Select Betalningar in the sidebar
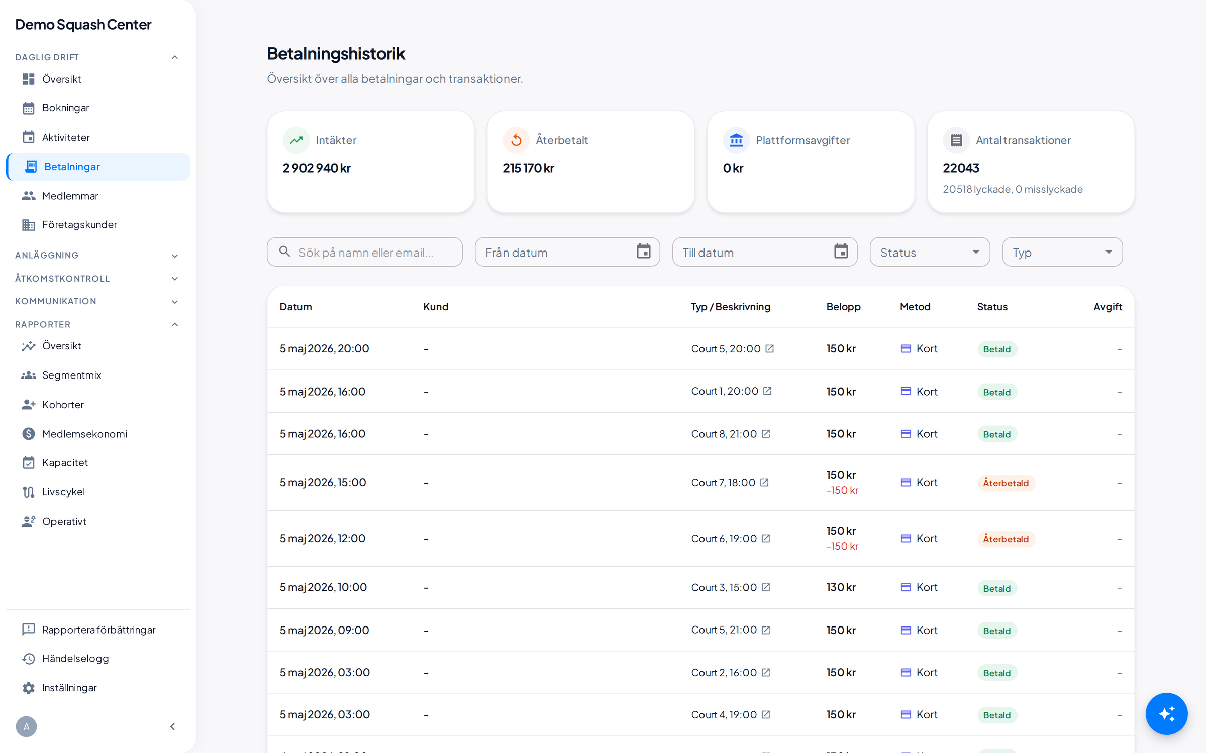1206x753 pixels. tap(98, 167)
